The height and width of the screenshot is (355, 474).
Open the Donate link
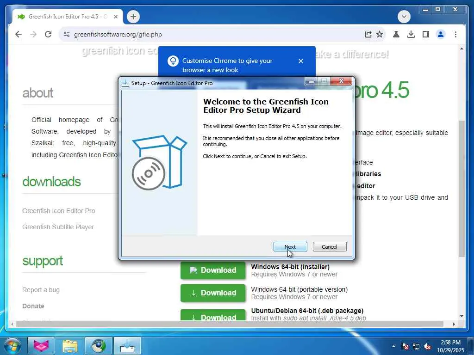pos(33,306)
